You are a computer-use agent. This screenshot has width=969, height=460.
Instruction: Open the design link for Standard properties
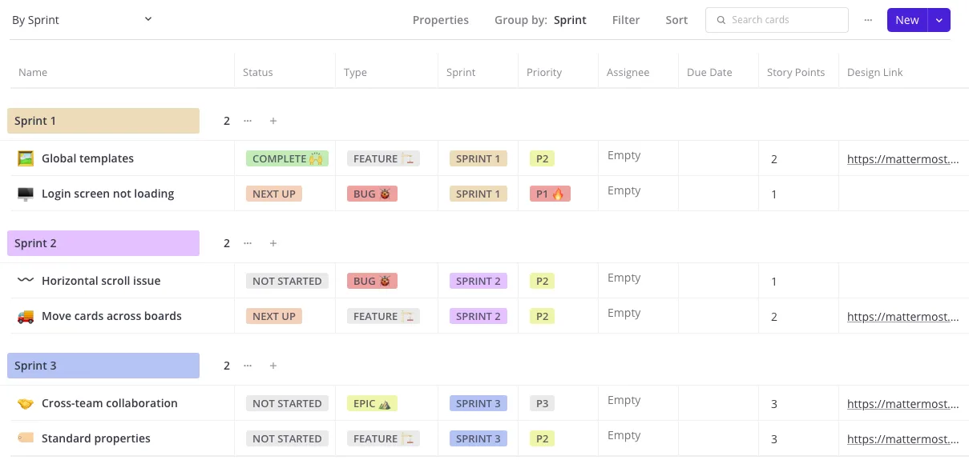point(902,438)
